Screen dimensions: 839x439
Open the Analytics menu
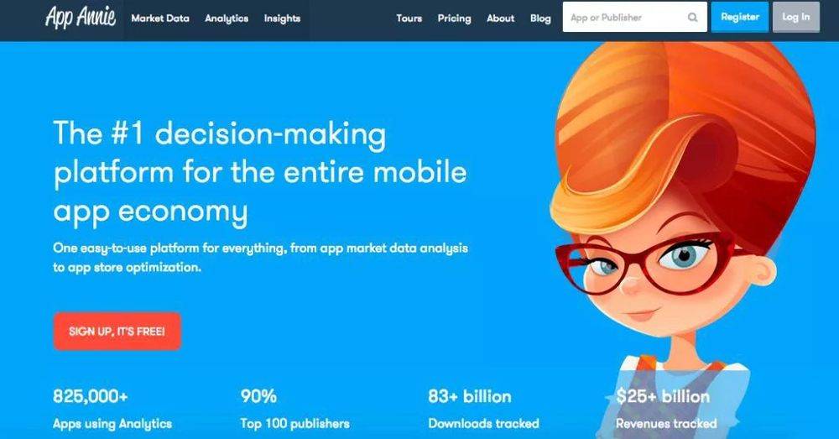227,18
